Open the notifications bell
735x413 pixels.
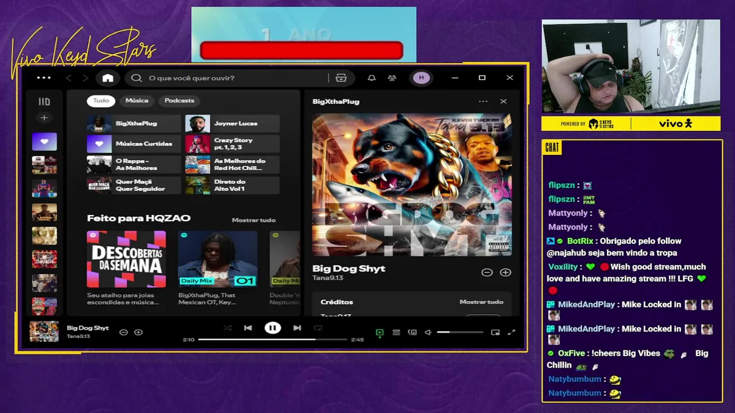[x=372, y=78]
